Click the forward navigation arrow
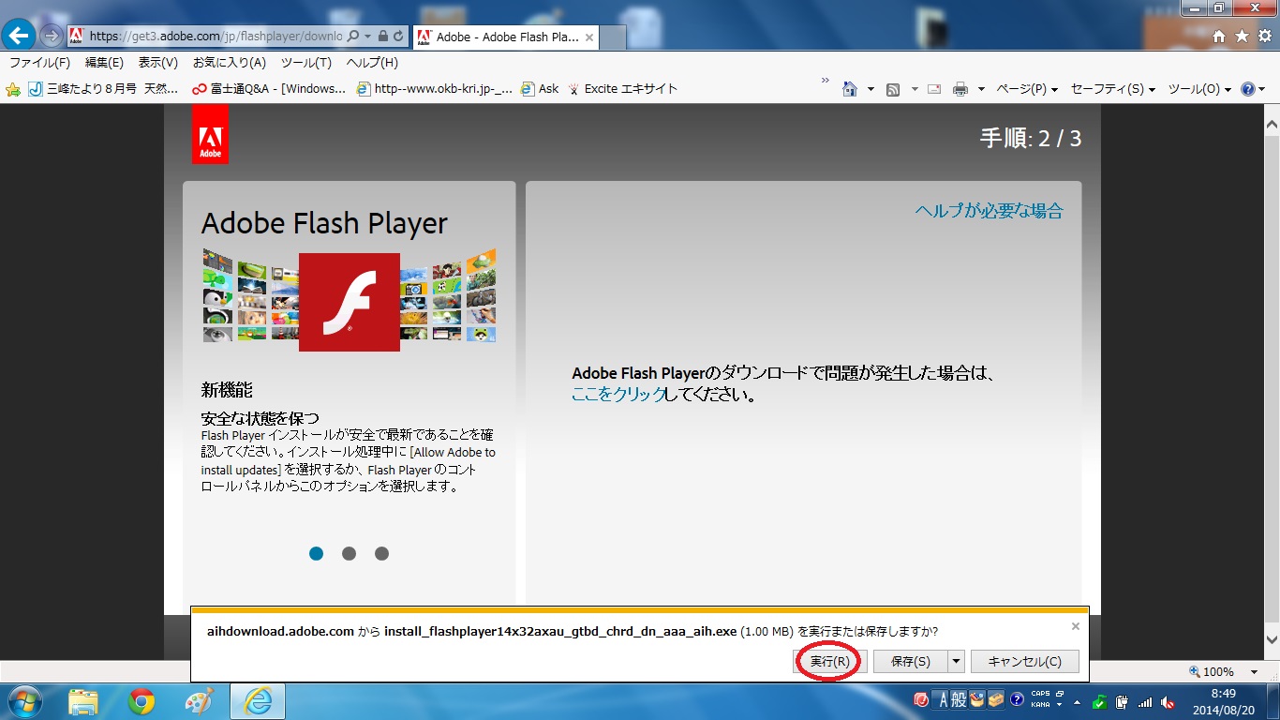Viewport: 1280px width, 720px height. pyautogui.click(x=52, y=37)
